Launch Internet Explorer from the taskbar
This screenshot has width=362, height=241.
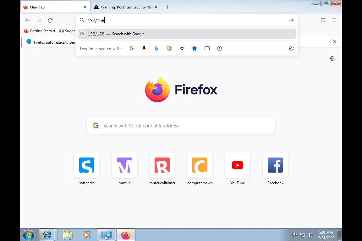[47, 235]
